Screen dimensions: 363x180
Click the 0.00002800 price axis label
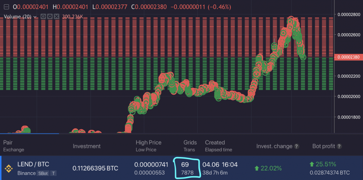[349, 15]
